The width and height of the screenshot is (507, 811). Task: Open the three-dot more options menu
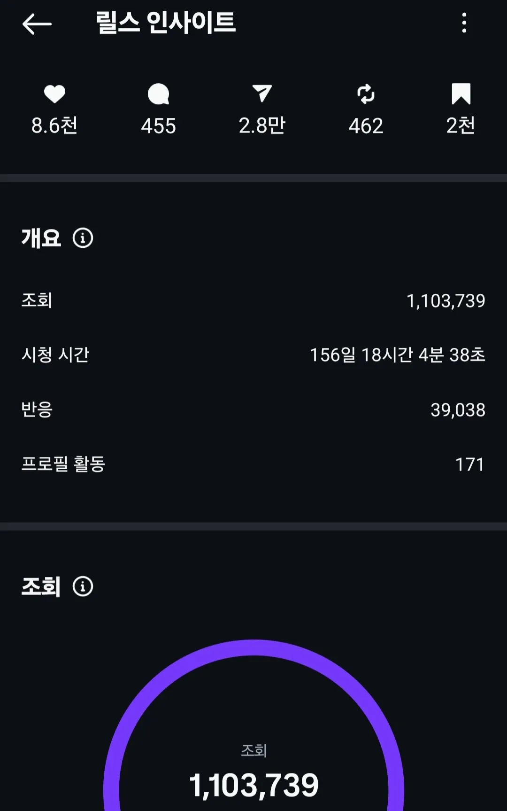464,23
